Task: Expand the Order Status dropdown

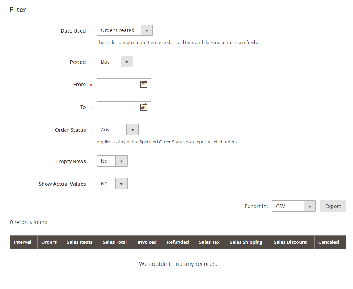Action: 117,130
